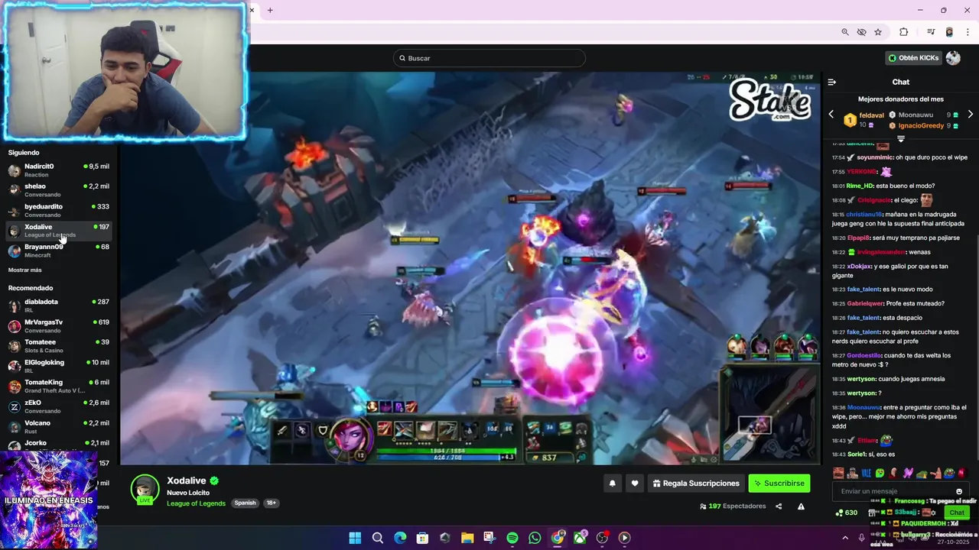This screenshot has width=979, height=550.
Task: Open File Explorer from the taskbar
Action: pyautogui.click(x=467, y=538)
